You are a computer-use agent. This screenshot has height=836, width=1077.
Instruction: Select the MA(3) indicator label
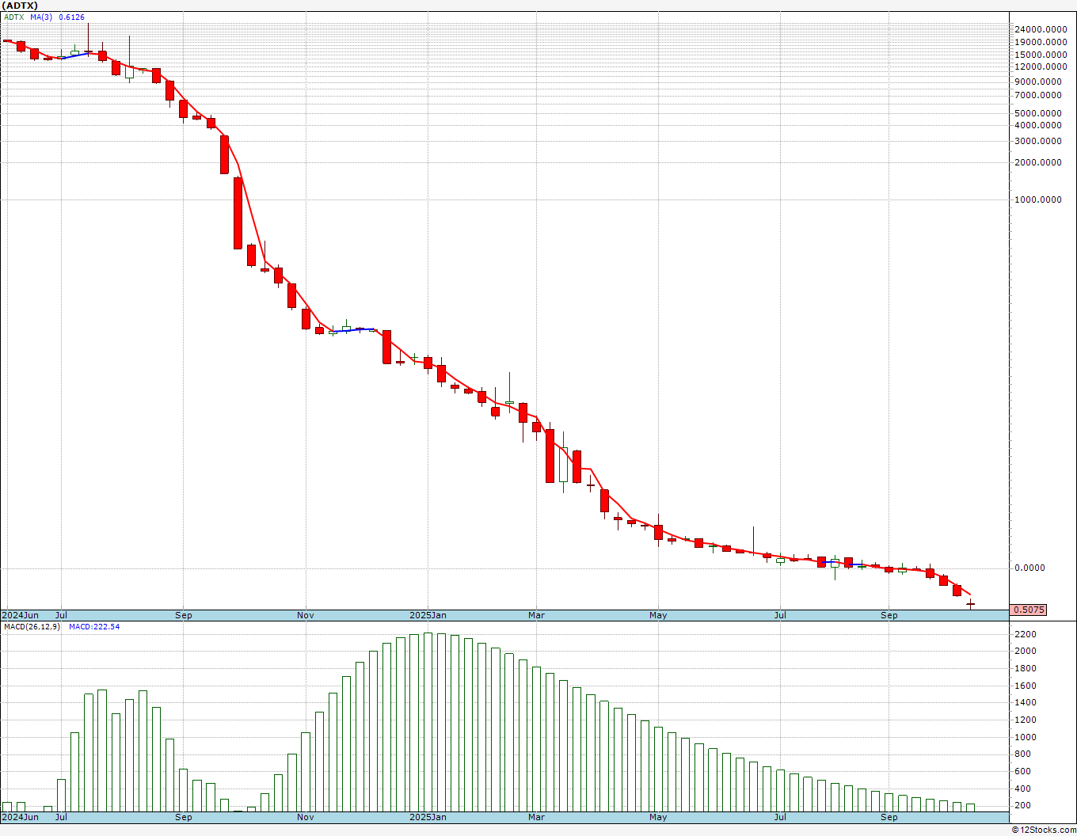click(41, 17)
